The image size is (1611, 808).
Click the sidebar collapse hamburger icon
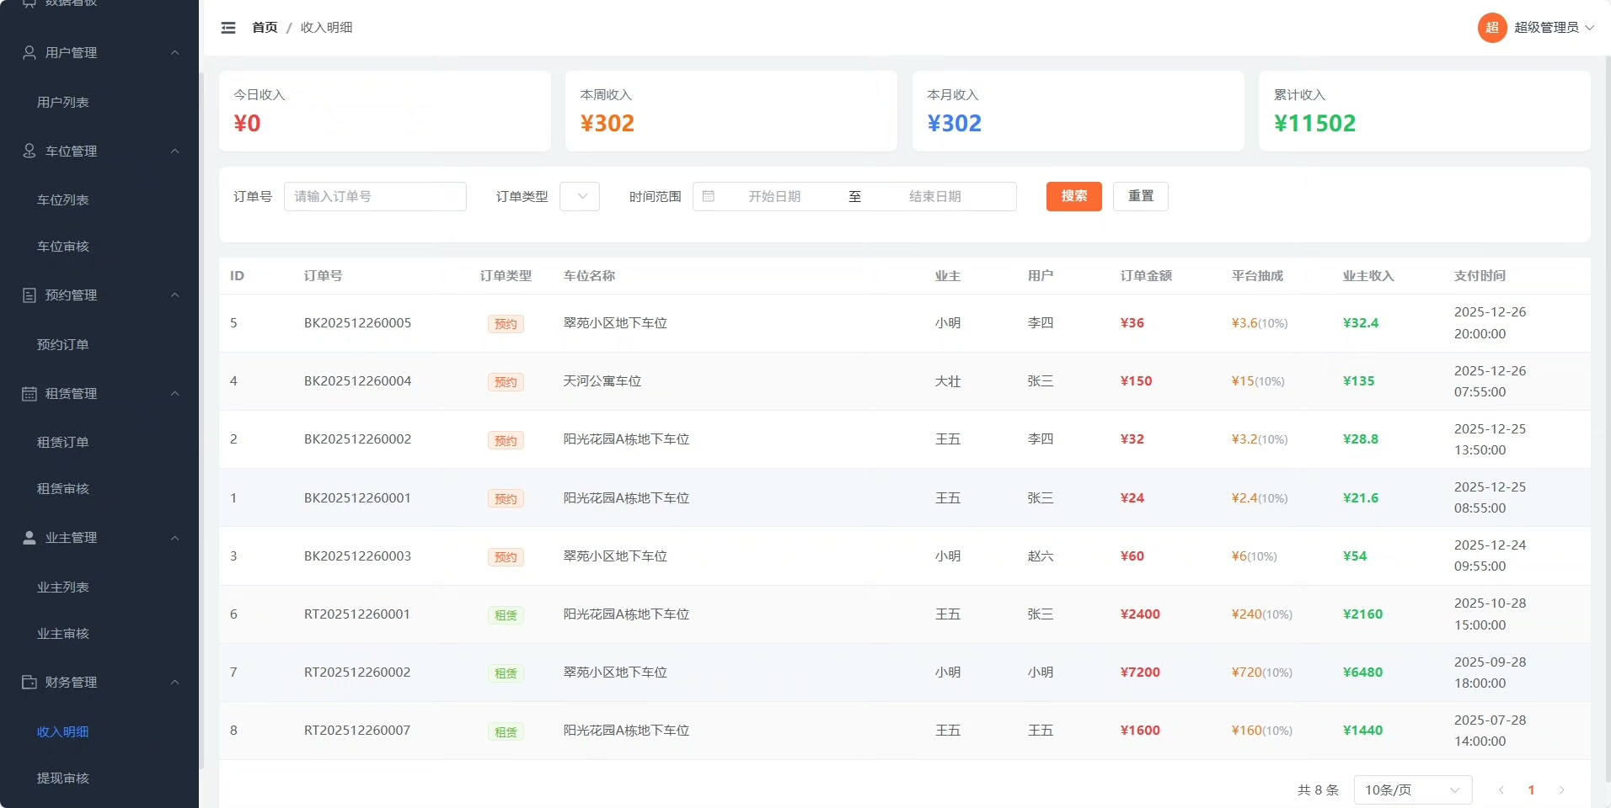(x=228, y=28)
